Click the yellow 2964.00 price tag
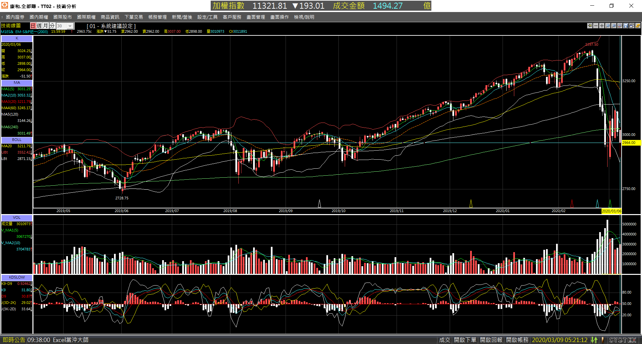The image size is (642, 344). click(631, 143)
